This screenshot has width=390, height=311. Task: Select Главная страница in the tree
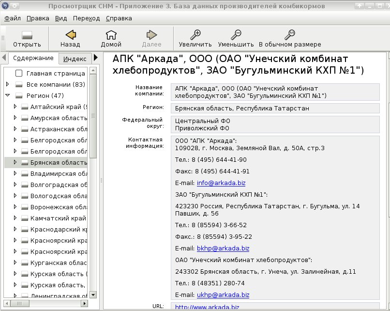[56, 74]
